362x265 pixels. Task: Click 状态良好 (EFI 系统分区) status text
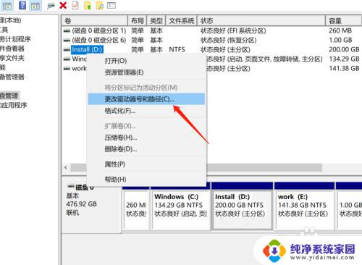233,30
